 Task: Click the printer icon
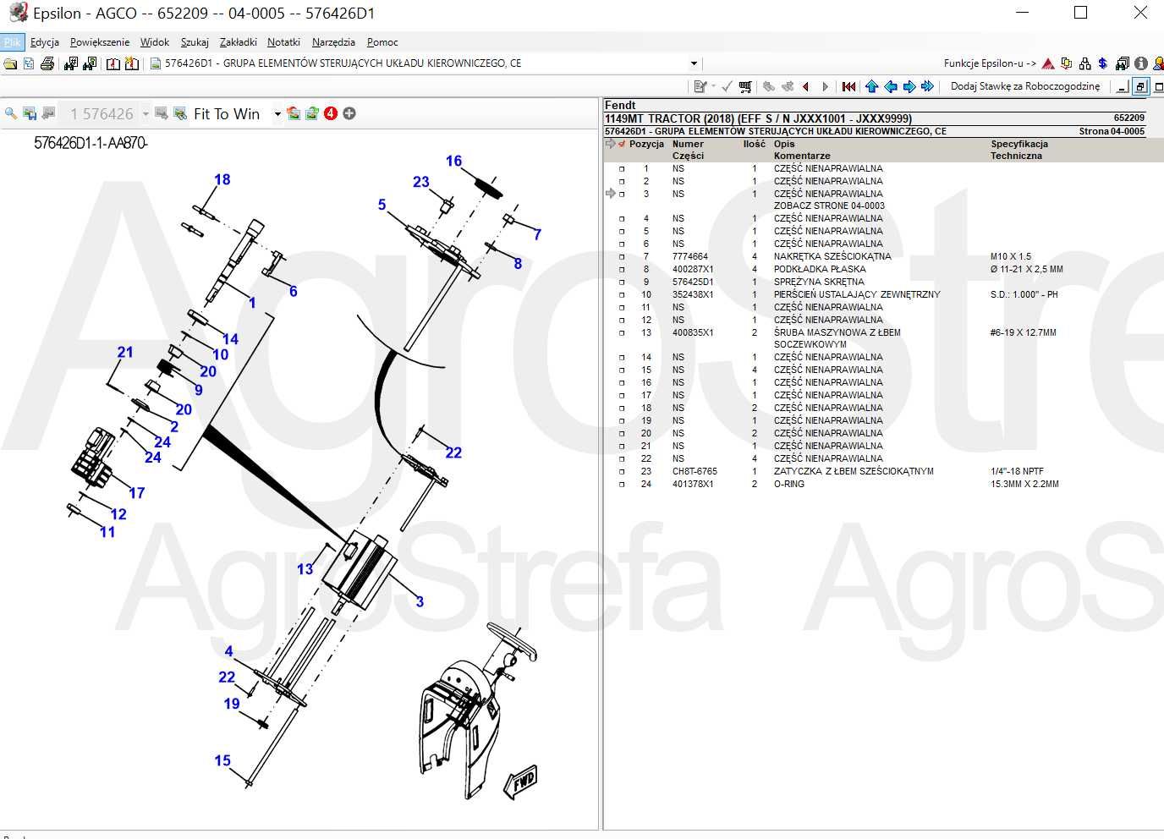point(47,63)
